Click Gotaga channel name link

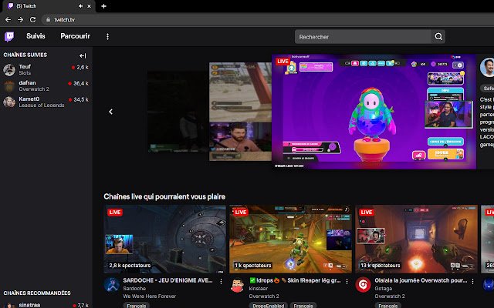[383, 289]
